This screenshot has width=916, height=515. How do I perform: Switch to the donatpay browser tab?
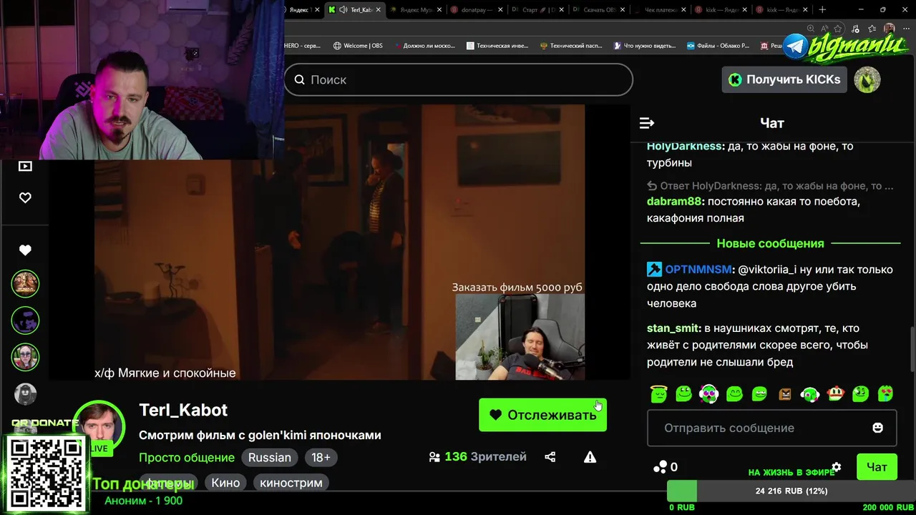pos(477,10)
